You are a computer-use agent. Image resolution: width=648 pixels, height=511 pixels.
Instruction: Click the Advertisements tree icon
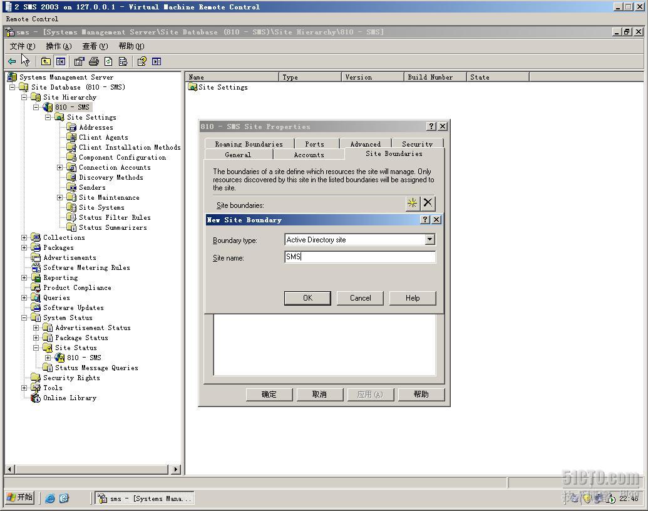tap(36, 257)
